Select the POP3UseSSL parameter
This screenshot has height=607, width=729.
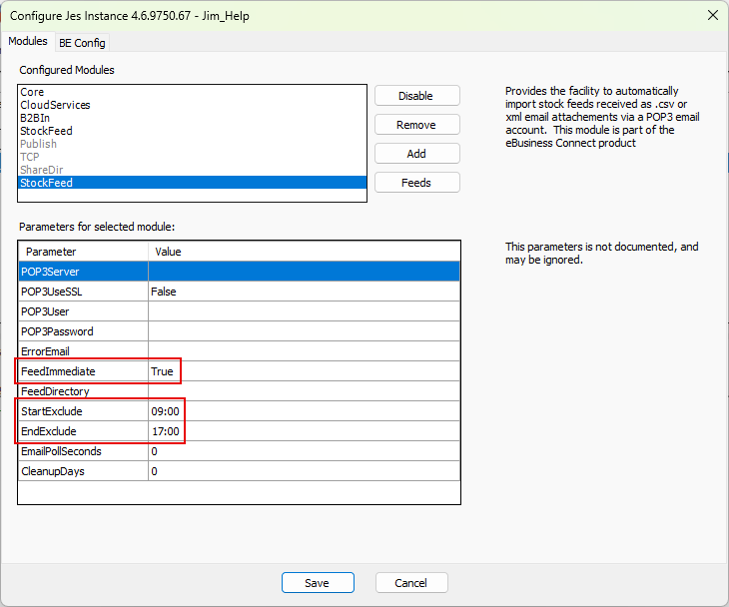point(83,292)
